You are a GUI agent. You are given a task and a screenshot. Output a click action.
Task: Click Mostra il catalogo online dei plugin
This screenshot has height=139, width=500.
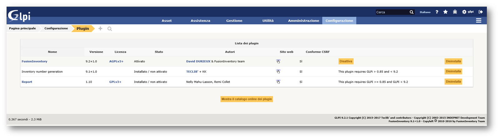coord(247,99)
